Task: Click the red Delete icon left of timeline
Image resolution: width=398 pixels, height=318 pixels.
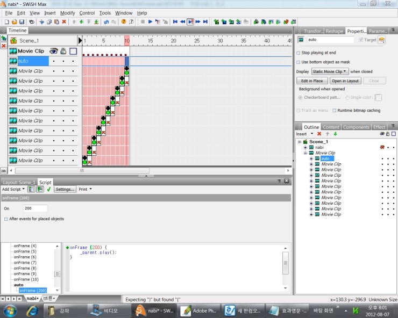Action: 4,46
